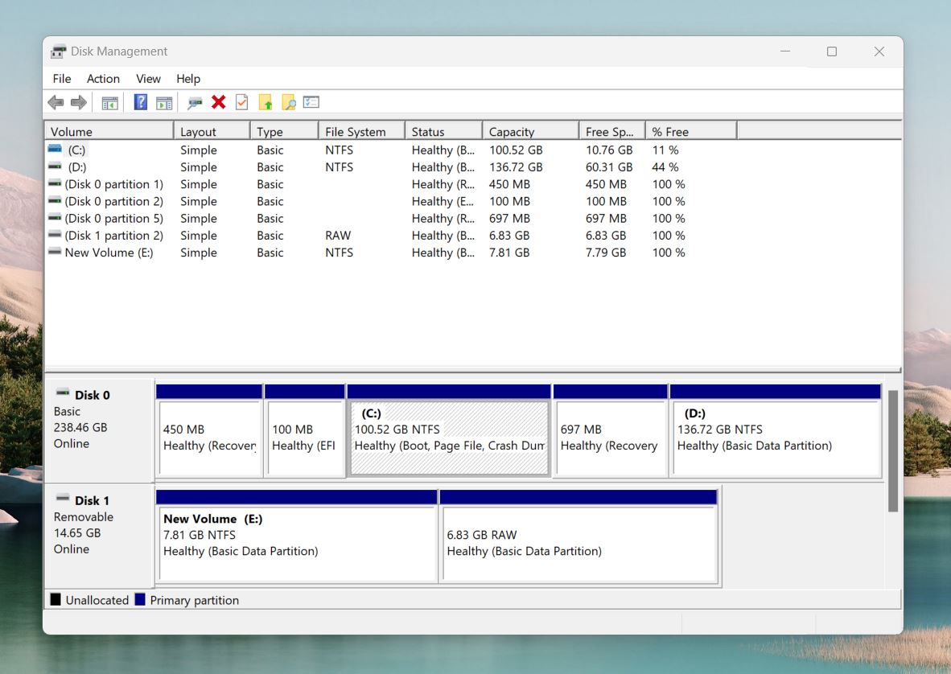Close the Disk Management window
The image size is (951, 674).
pos(879,51)
